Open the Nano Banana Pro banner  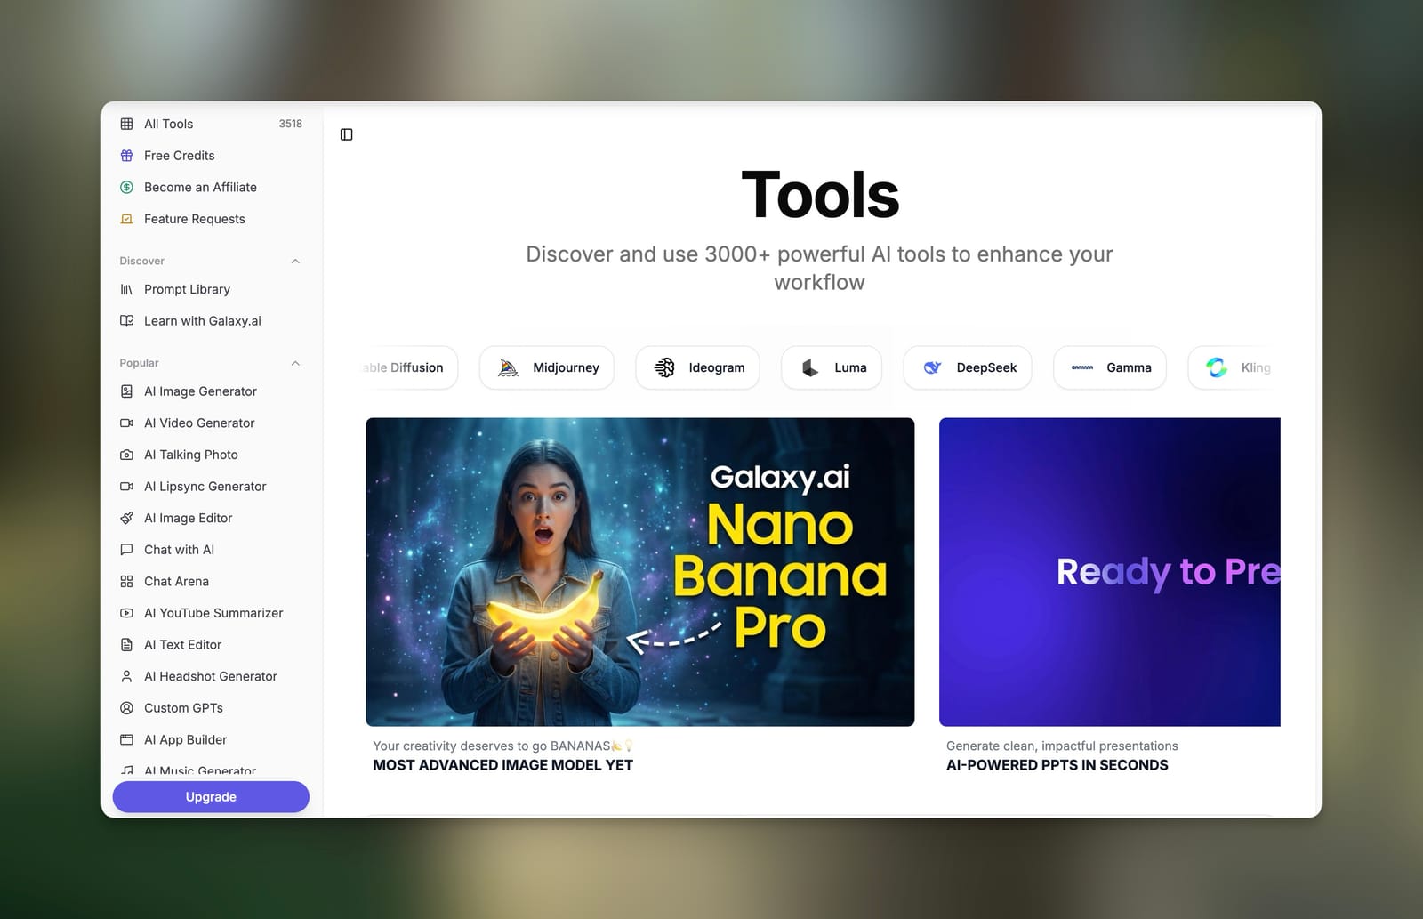pos(639,571)
